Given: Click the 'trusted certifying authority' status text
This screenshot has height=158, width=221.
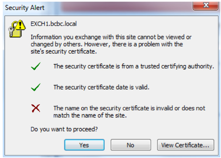Looking at the screenshot, I should click(134, 66).
